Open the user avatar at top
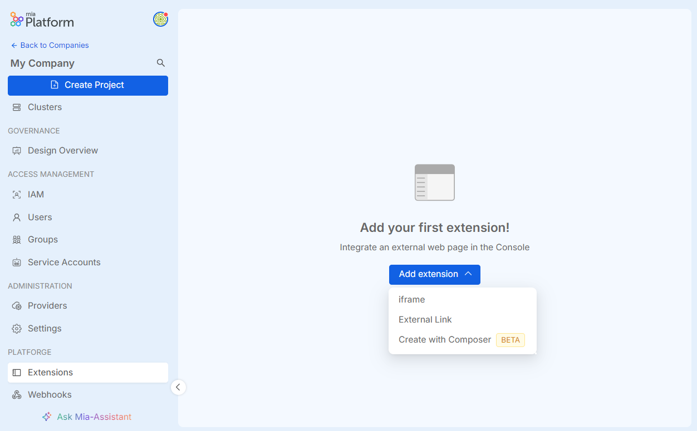Image resolution: width=697 pixels, height=431 pixels. pyautogui.click(x=160, y=19)
